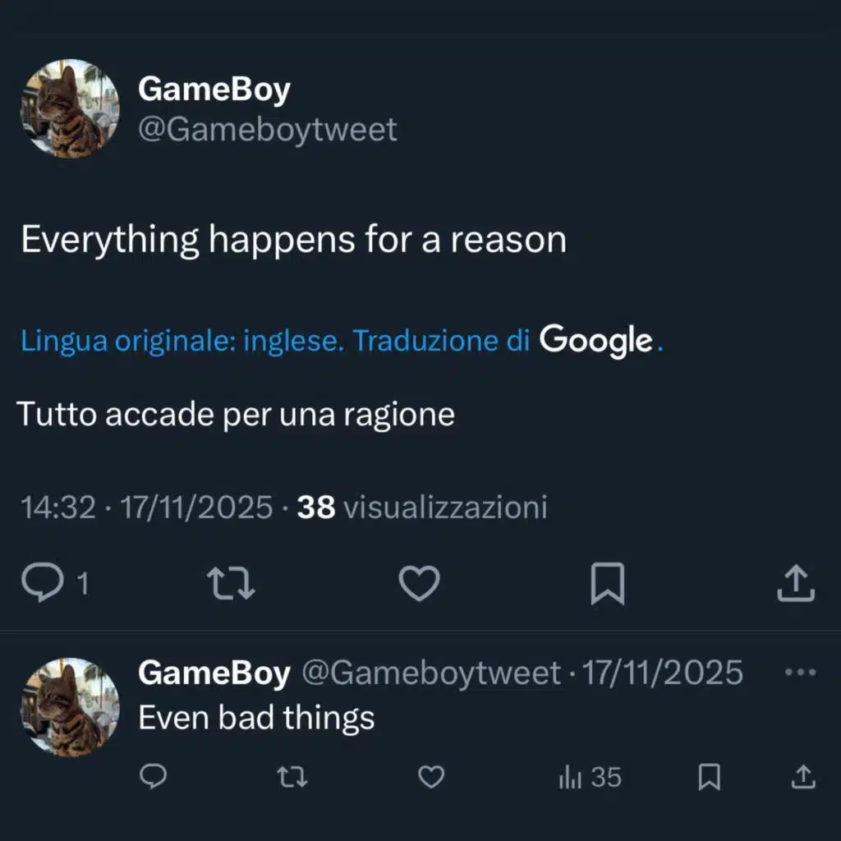Open the retweet icon on the reply
Viewport: 841px width, 841px height.
(292, 775)
